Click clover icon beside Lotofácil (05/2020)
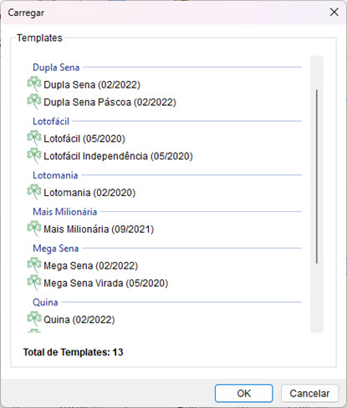 (34, 138)
